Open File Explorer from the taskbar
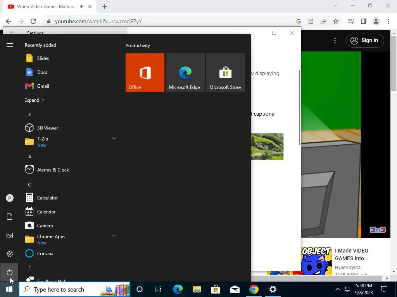 coord(197,289)
